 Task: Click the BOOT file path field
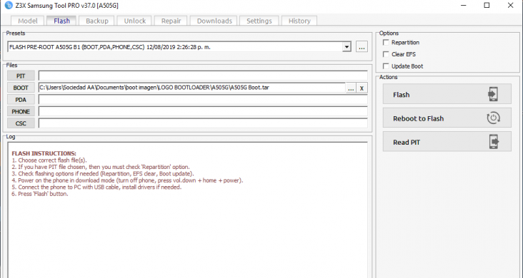(191, 88)
